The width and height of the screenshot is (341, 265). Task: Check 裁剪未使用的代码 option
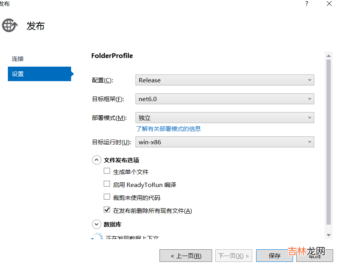[107, 197]
